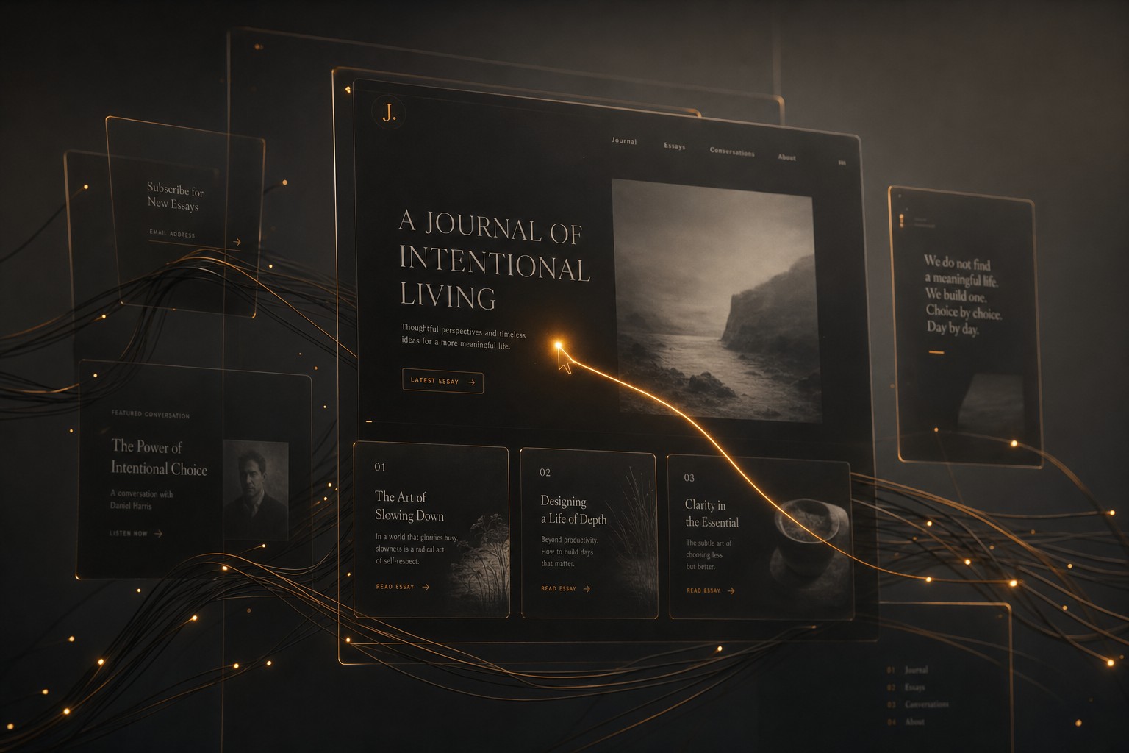Viewport: 1129px width, 753px height.
Task: Open the About nav link
Action: 786,157
